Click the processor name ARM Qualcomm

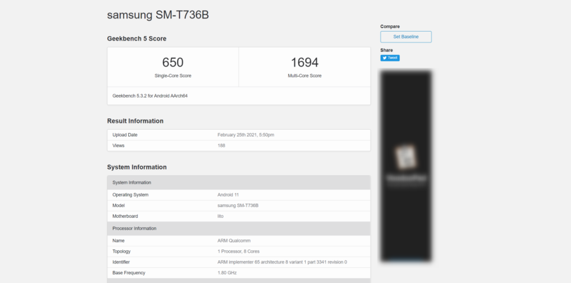(x=235, y=241)
